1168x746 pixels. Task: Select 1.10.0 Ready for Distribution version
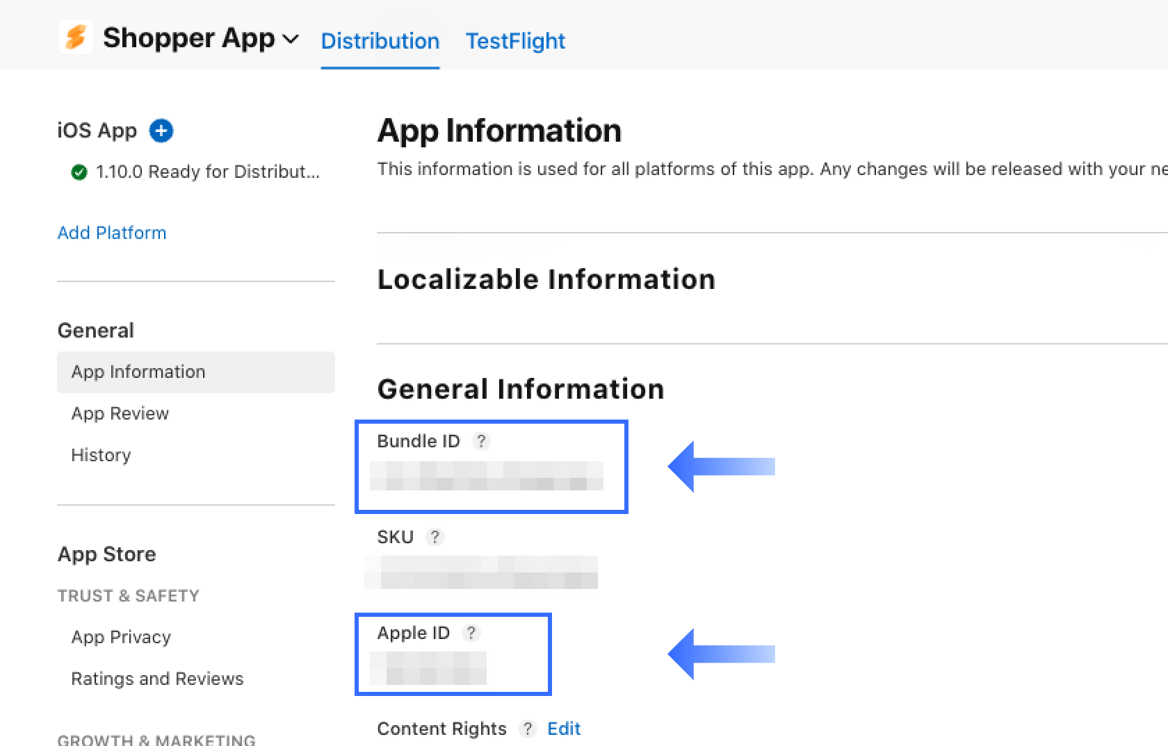(207, 172)
